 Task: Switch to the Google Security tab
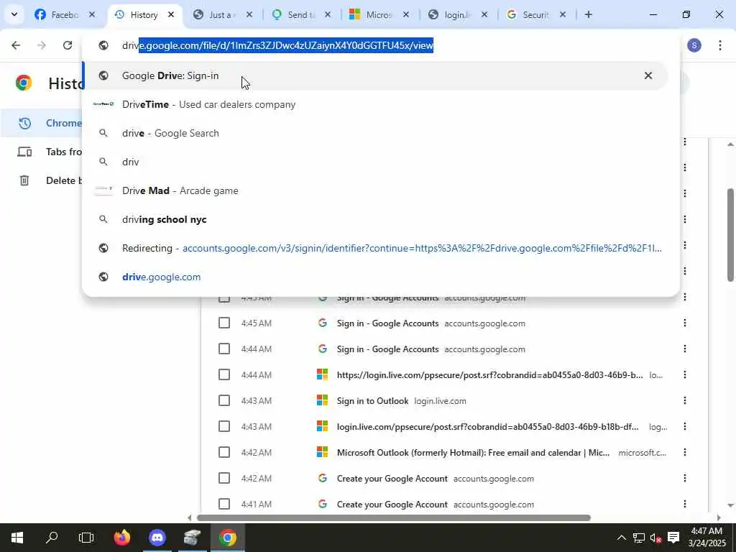536,14
